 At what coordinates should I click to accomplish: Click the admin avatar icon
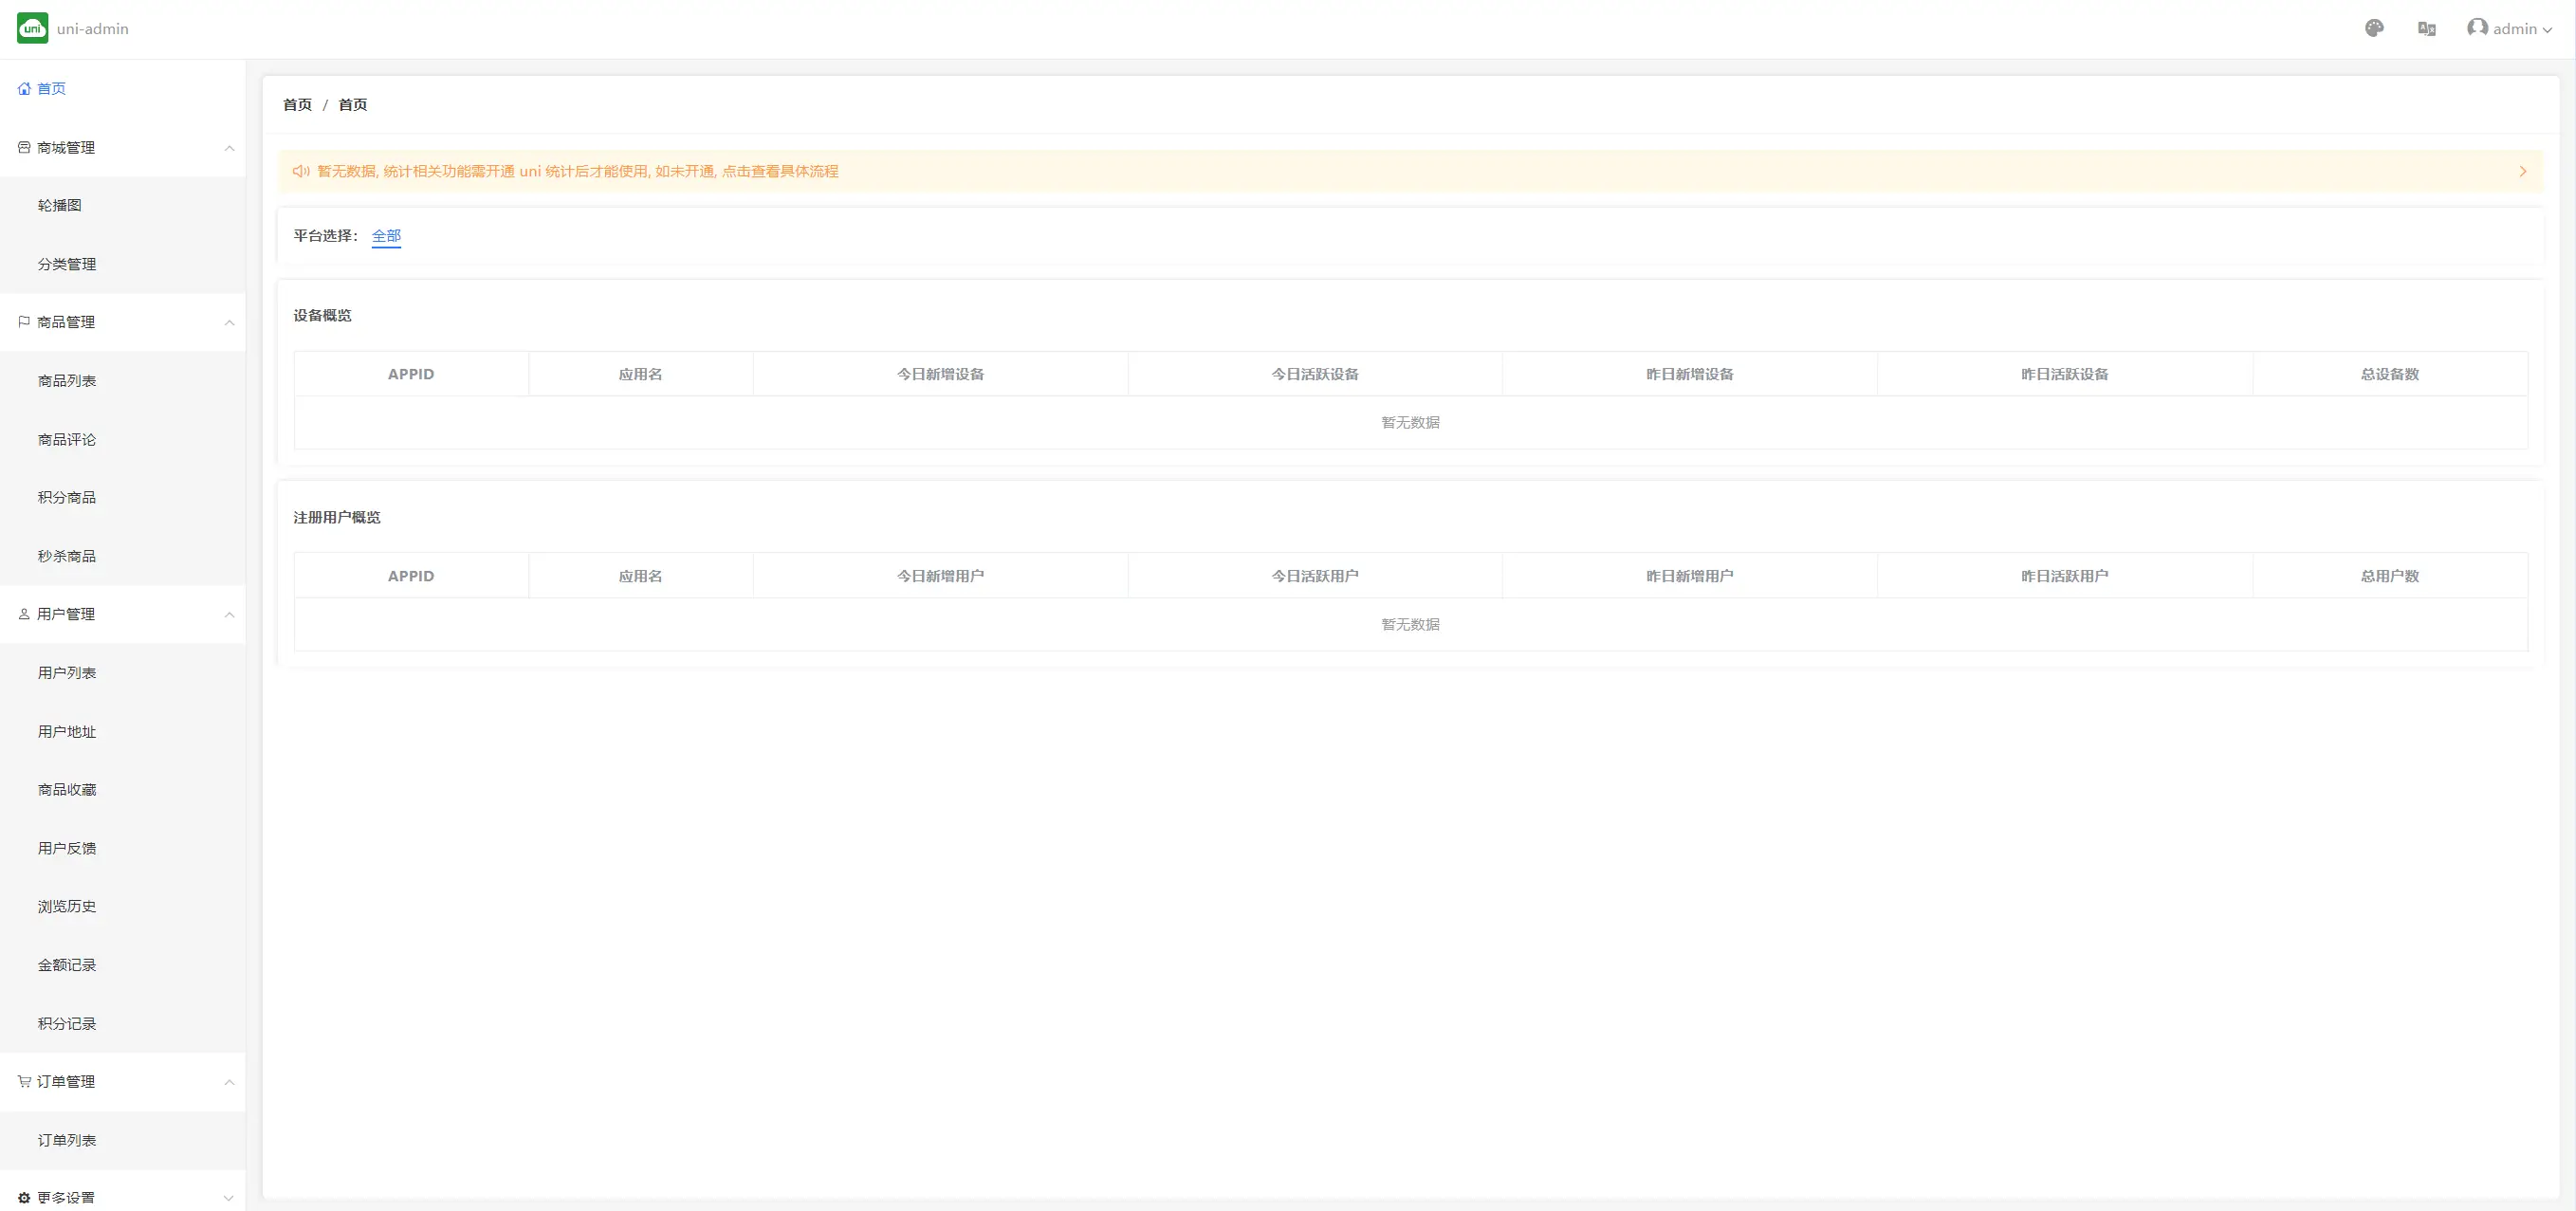(x=2477, y=28)
